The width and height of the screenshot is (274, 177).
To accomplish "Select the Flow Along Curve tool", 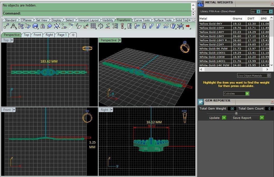I will (x=151, y=26).
